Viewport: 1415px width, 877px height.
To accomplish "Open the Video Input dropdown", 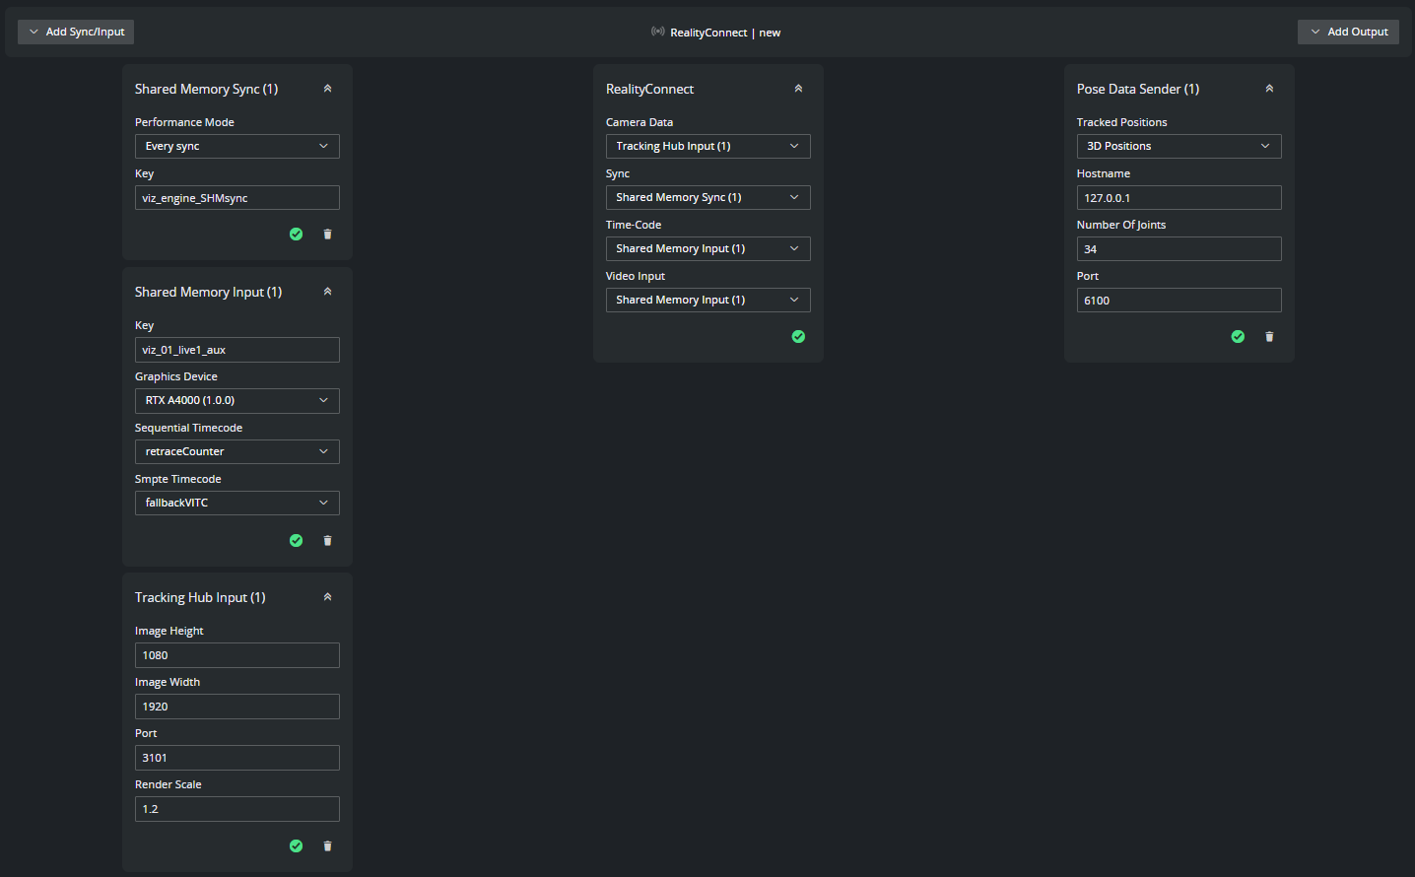I will coord(708,300).
